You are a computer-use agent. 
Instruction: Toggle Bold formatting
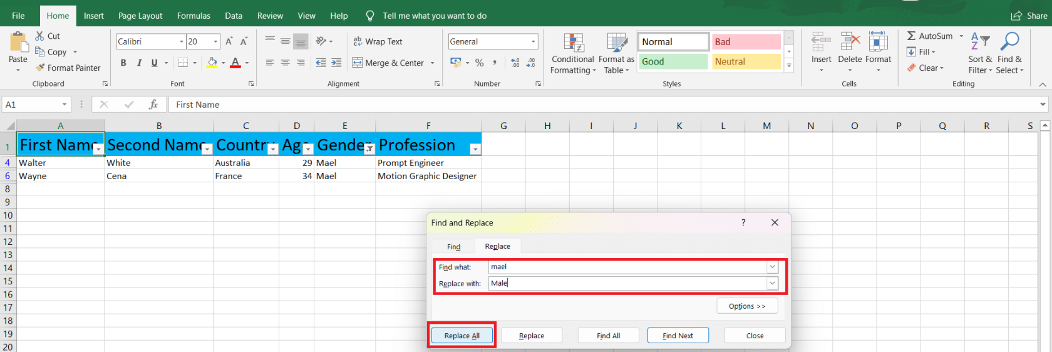click(123, 63)
